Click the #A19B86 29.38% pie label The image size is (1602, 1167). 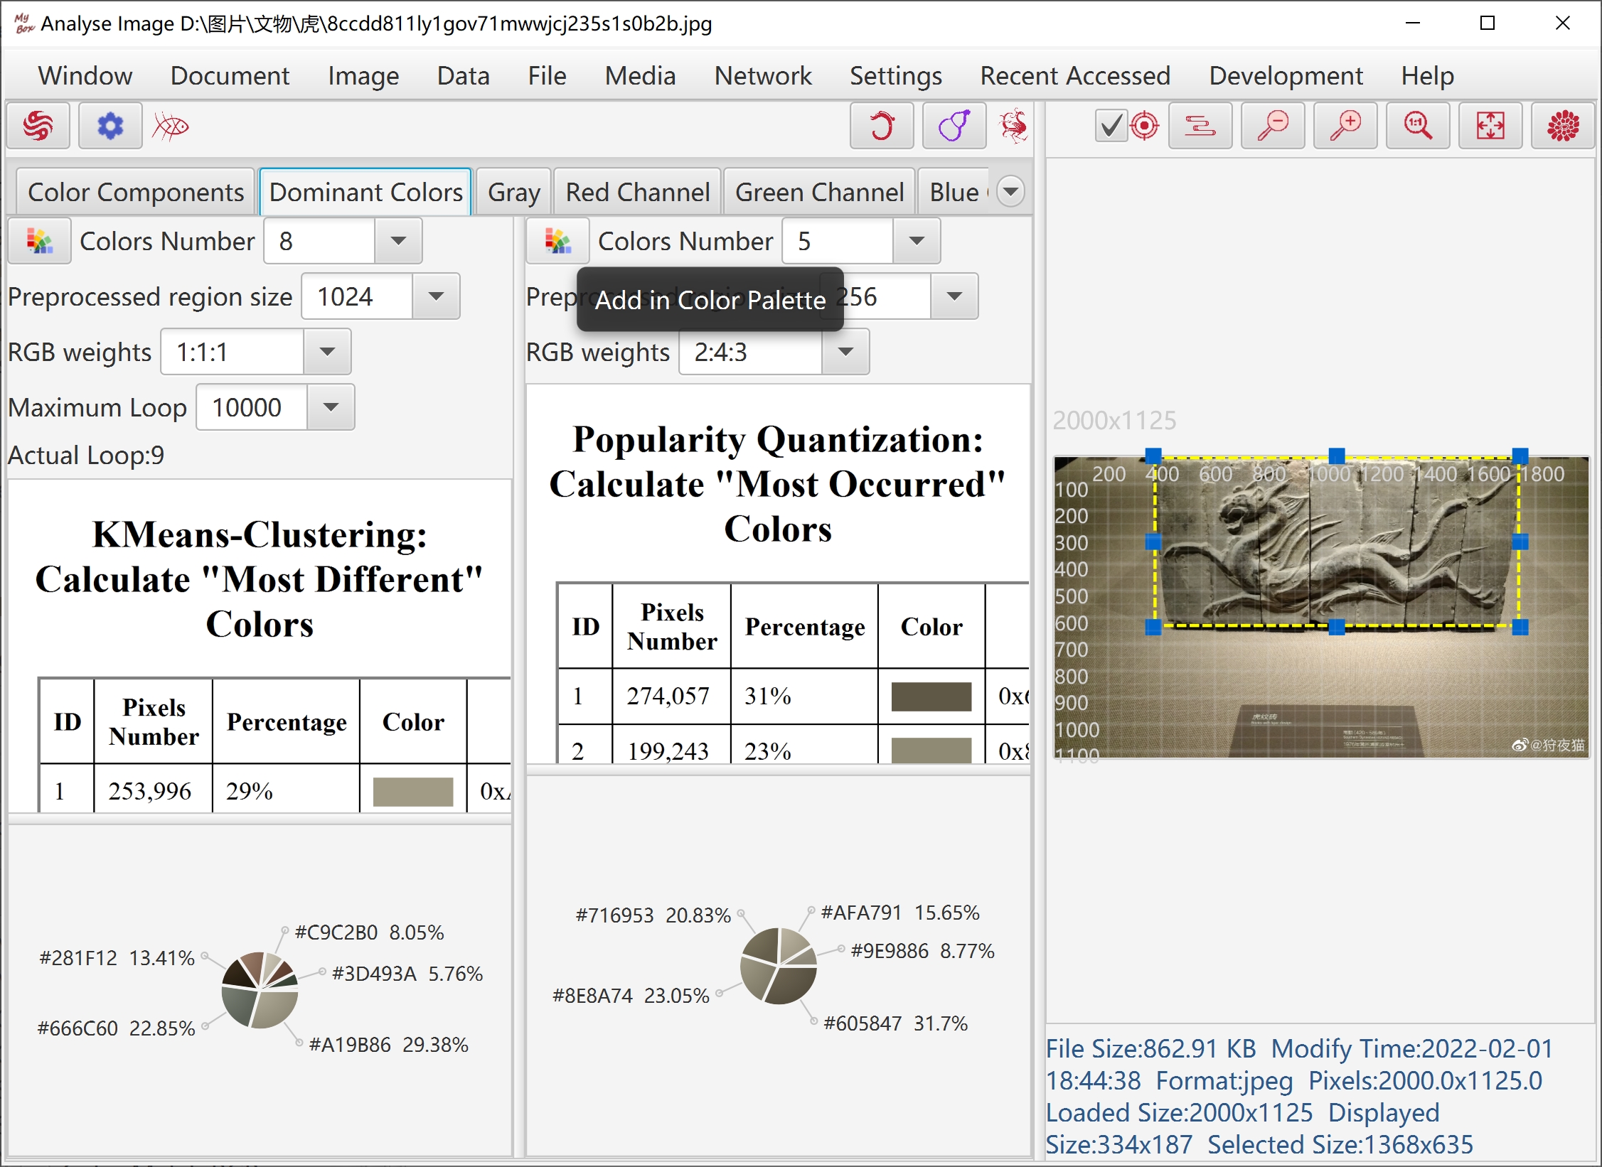point(389,1045)
